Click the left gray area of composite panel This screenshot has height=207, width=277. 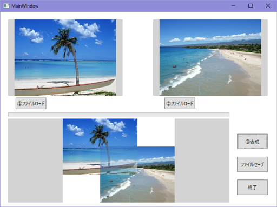[35, 161]
